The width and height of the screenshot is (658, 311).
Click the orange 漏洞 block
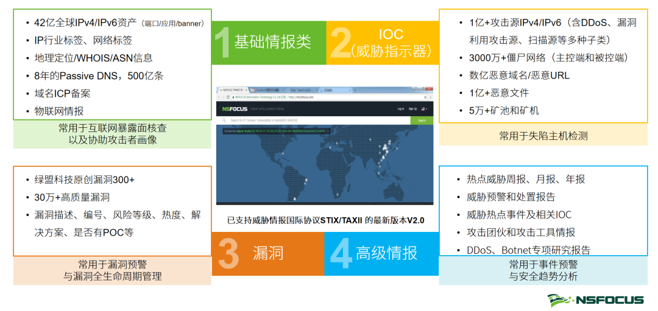click(x=268, y=253)
